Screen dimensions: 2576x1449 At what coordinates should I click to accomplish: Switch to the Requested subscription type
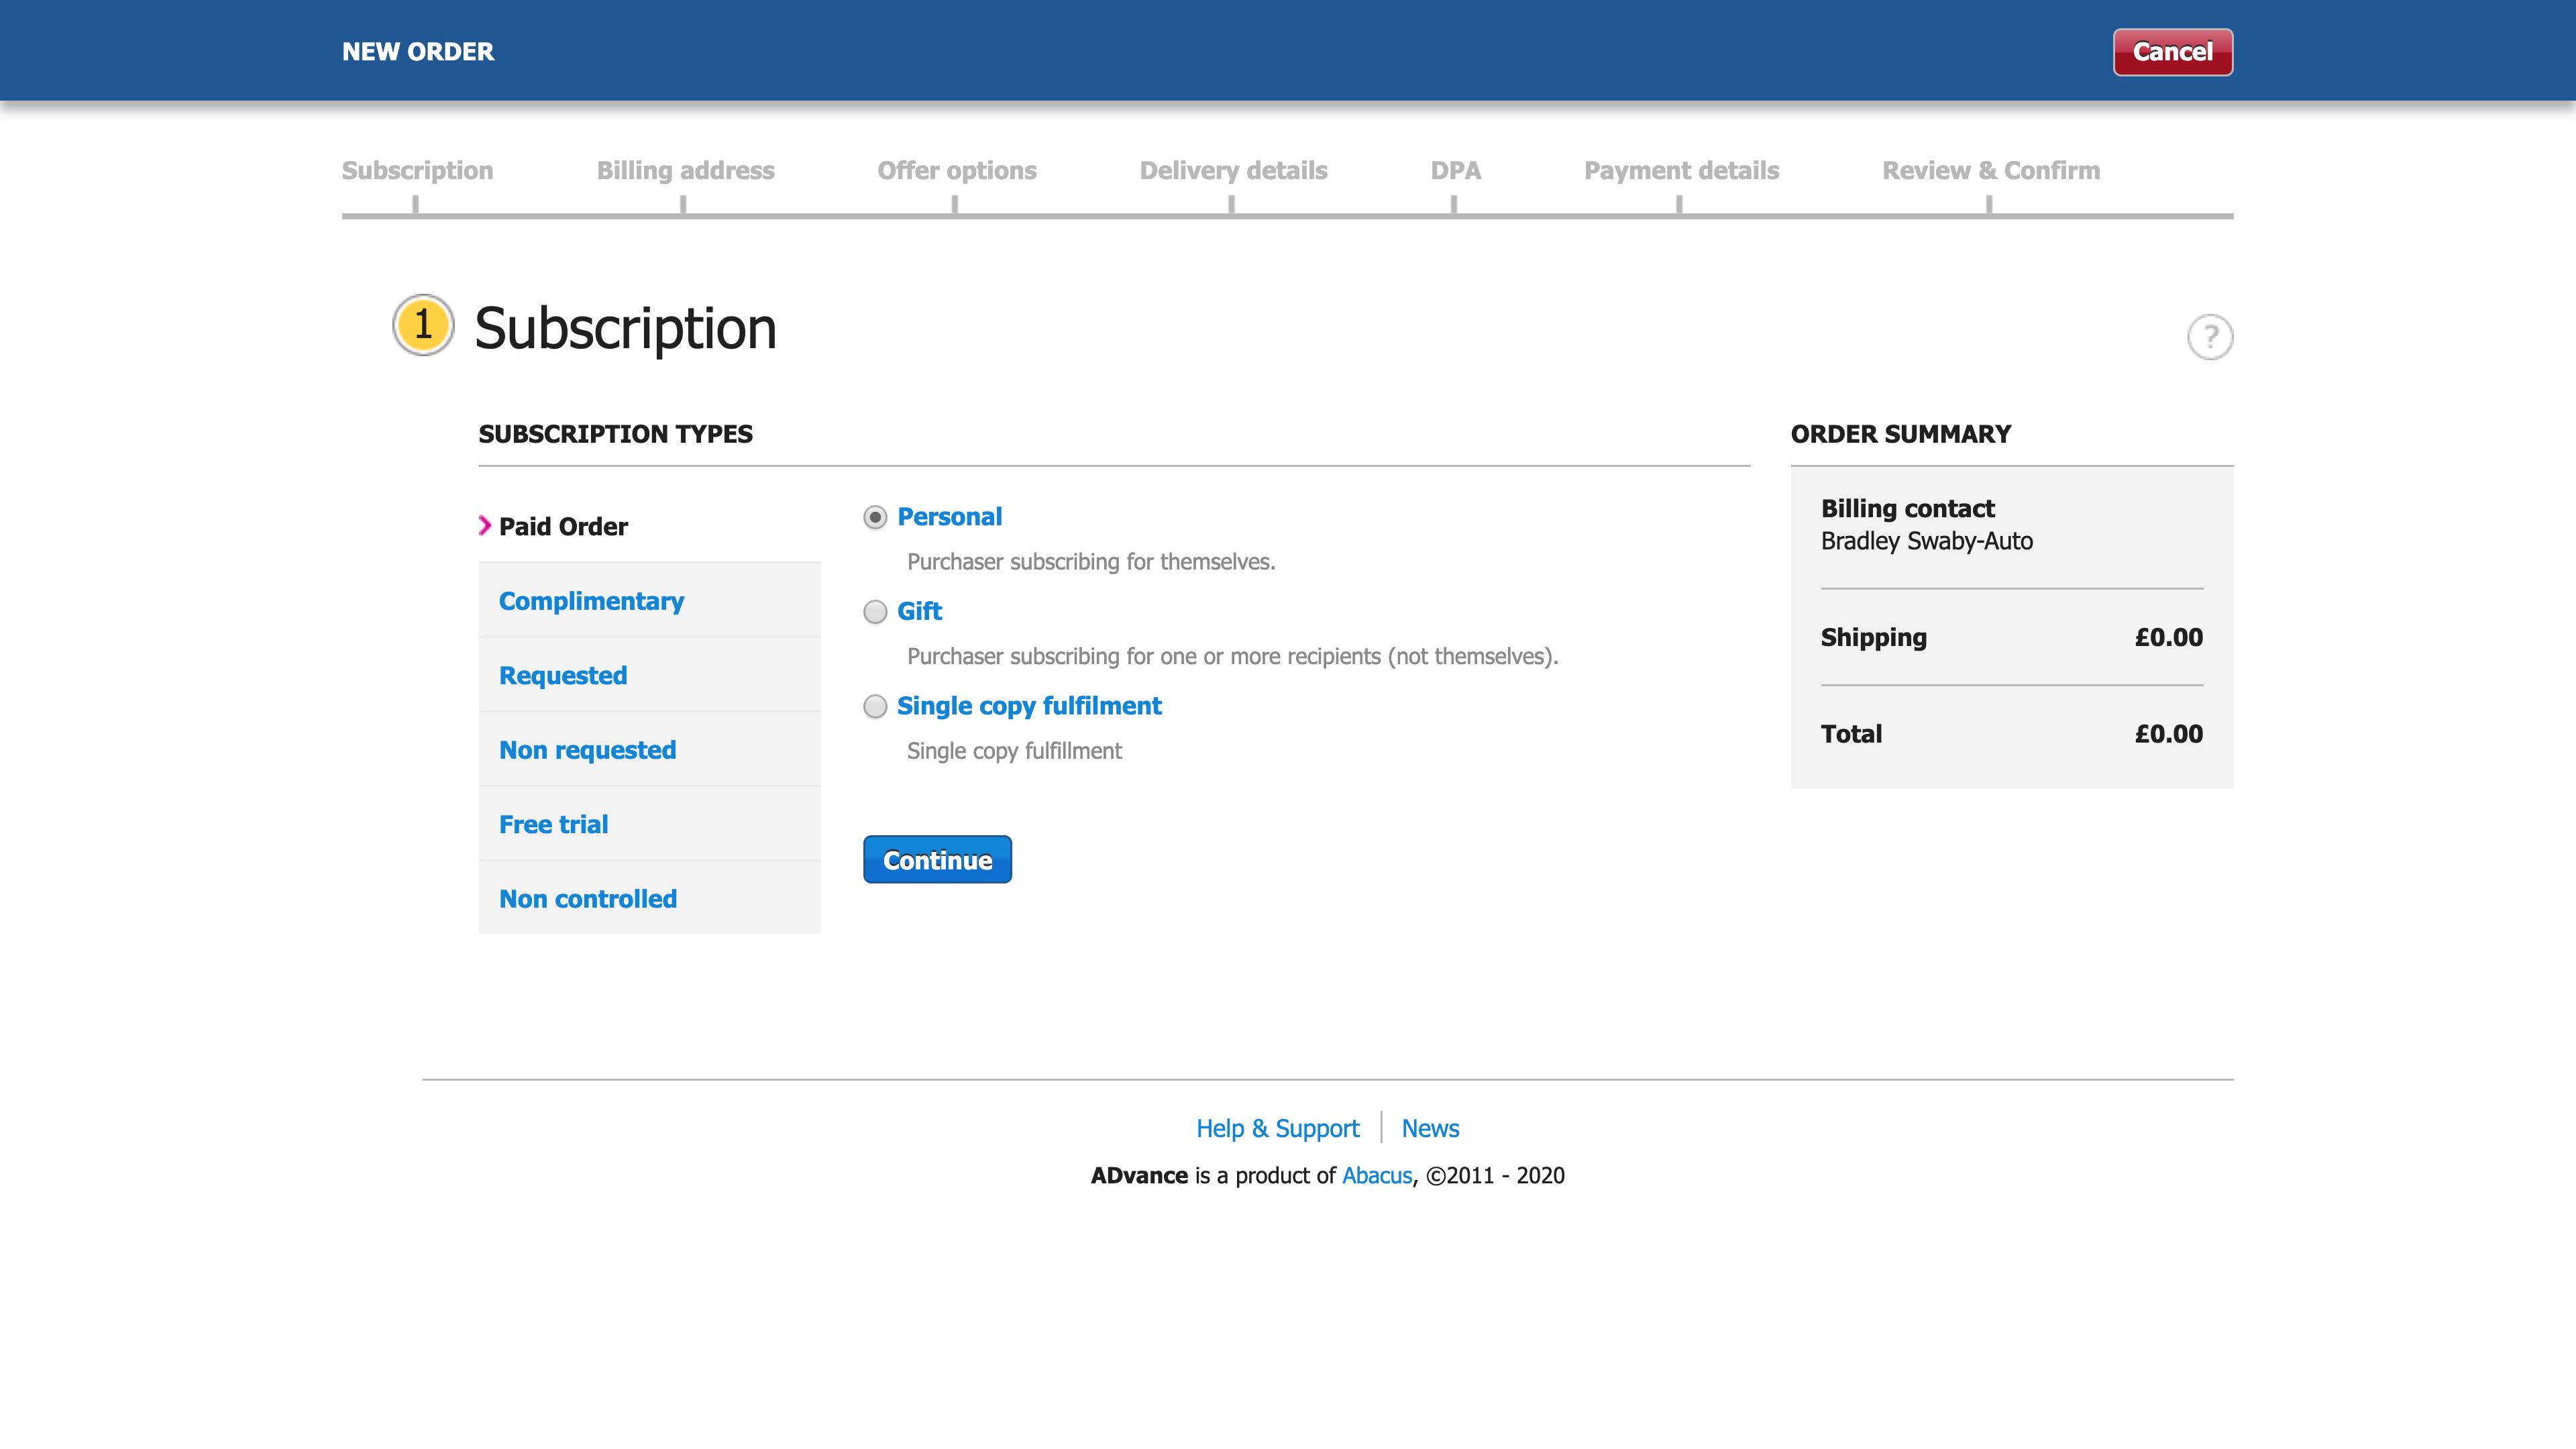click(x=563, y=675)
